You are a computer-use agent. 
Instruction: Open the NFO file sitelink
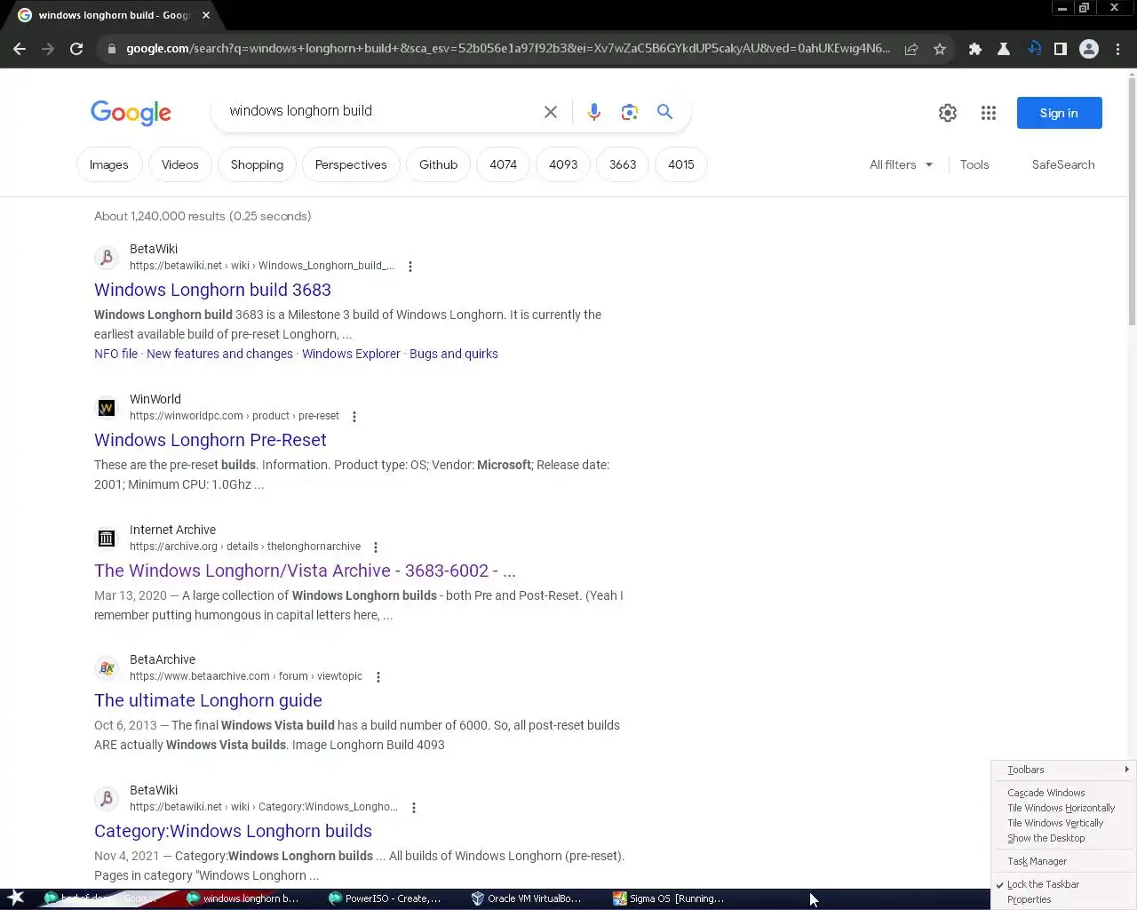tap(116, 354)
